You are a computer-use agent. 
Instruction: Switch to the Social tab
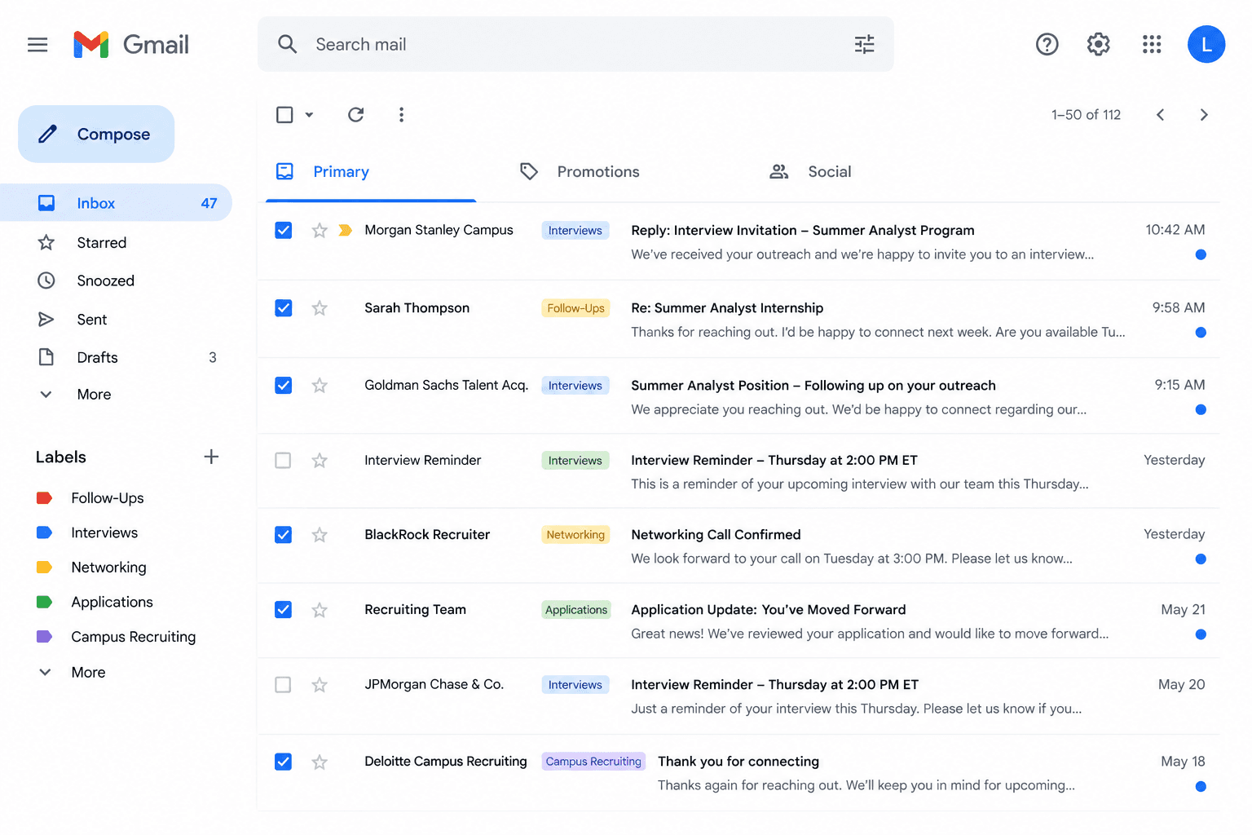pos(811,172)
